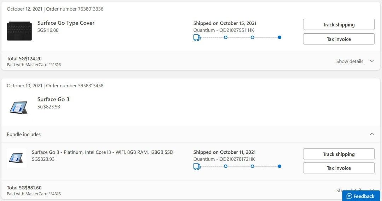
Task: Click second progress dot on Surface Go 3 tracker
Action: pos(253,166)
